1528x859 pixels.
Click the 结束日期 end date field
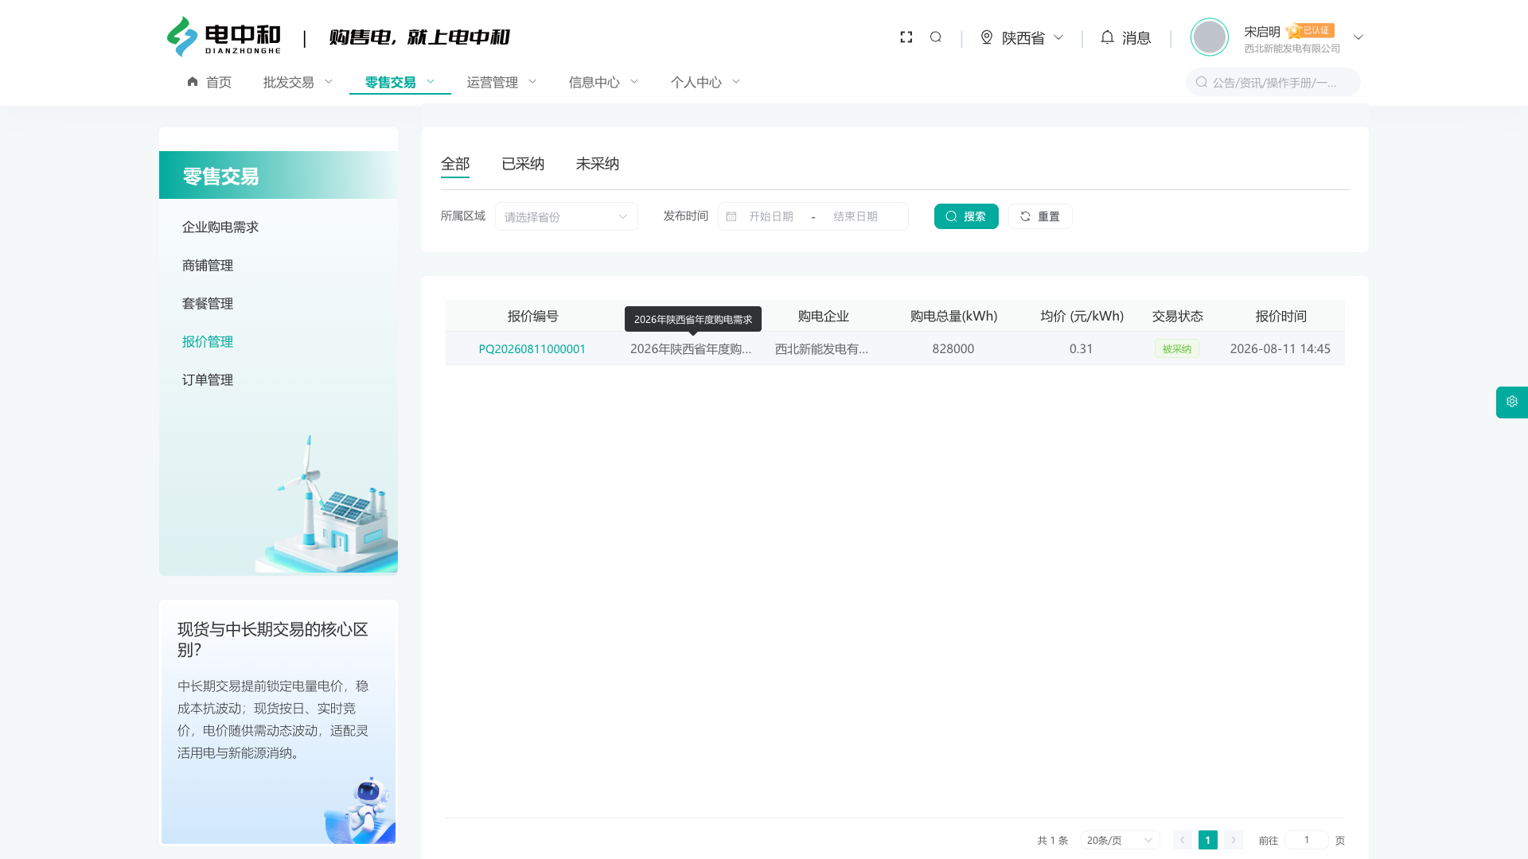click(x=856, y=216)
